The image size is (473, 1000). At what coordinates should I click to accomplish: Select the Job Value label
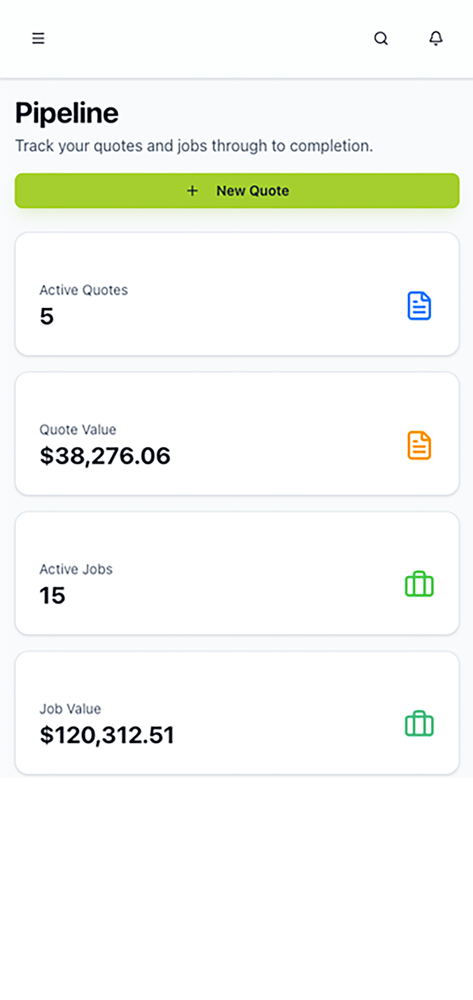click(70, 709)
